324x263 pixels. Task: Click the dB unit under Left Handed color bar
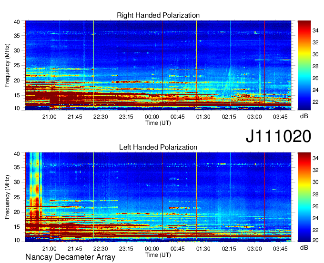(x=304, y=247)
